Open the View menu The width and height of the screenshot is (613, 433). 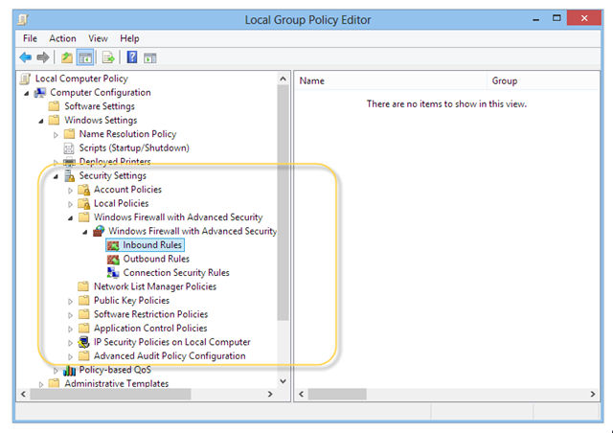pyautogui.click(x=98, y=38)
